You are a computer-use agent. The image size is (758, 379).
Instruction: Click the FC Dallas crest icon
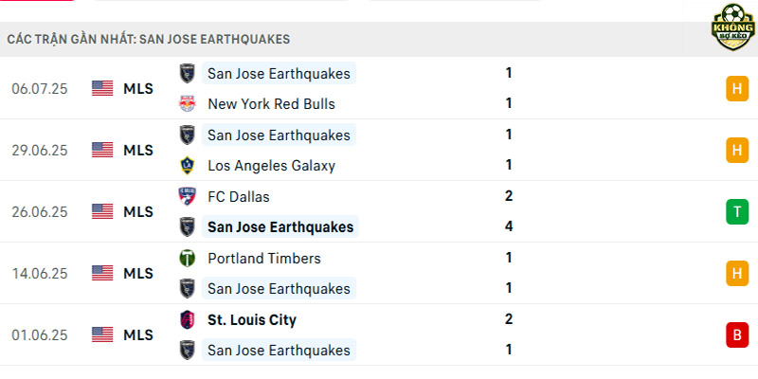(187, 196)
